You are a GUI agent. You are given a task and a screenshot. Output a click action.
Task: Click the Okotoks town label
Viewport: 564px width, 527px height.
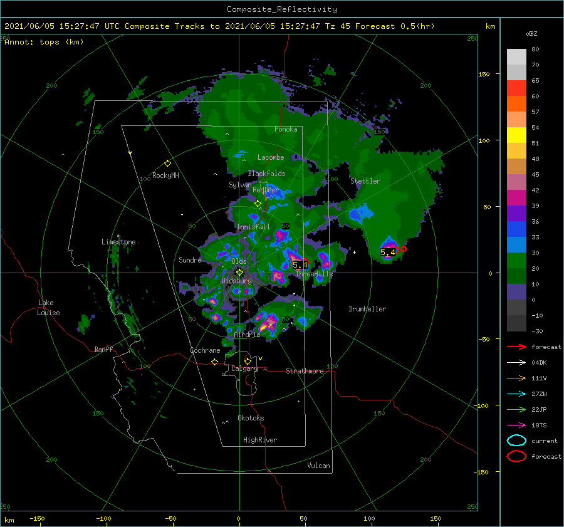point(251,418)
